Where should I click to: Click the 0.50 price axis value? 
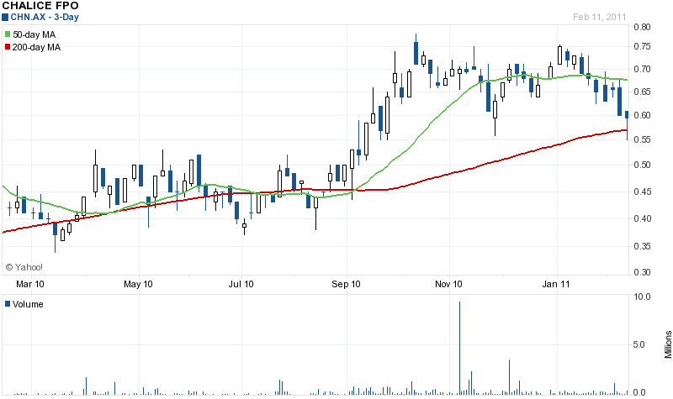[x=642, y=165]
